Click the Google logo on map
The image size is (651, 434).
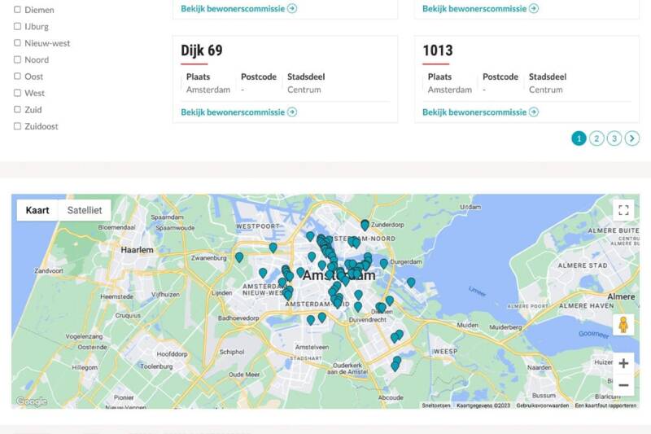tap(32, 401)
